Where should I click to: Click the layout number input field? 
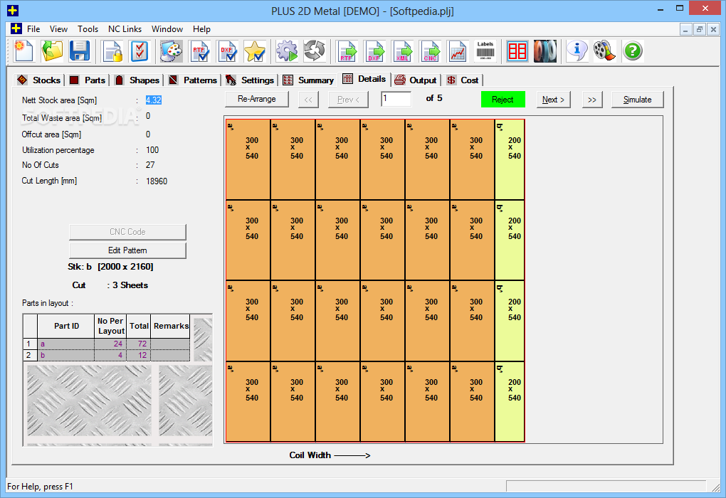(x=396, y=99)
